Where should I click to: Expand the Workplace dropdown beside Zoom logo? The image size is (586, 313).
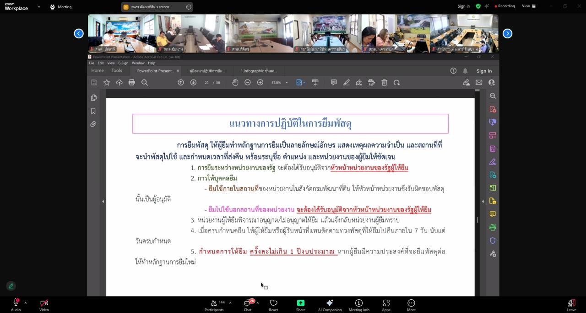(38, 6)
